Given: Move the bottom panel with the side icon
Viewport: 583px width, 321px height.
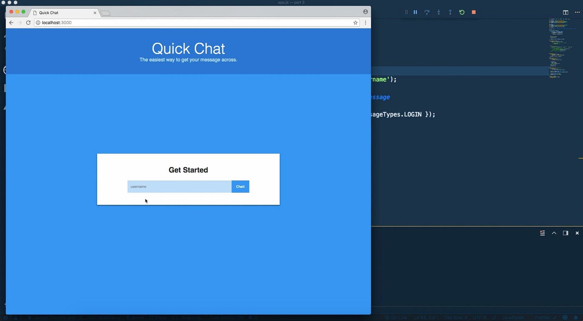Looking at the screenshot, I should [566, 233].
